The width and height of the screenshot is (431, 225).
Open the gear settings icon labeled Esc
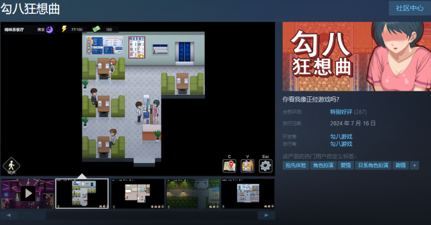pyautogui.click(x=265, y=166)
